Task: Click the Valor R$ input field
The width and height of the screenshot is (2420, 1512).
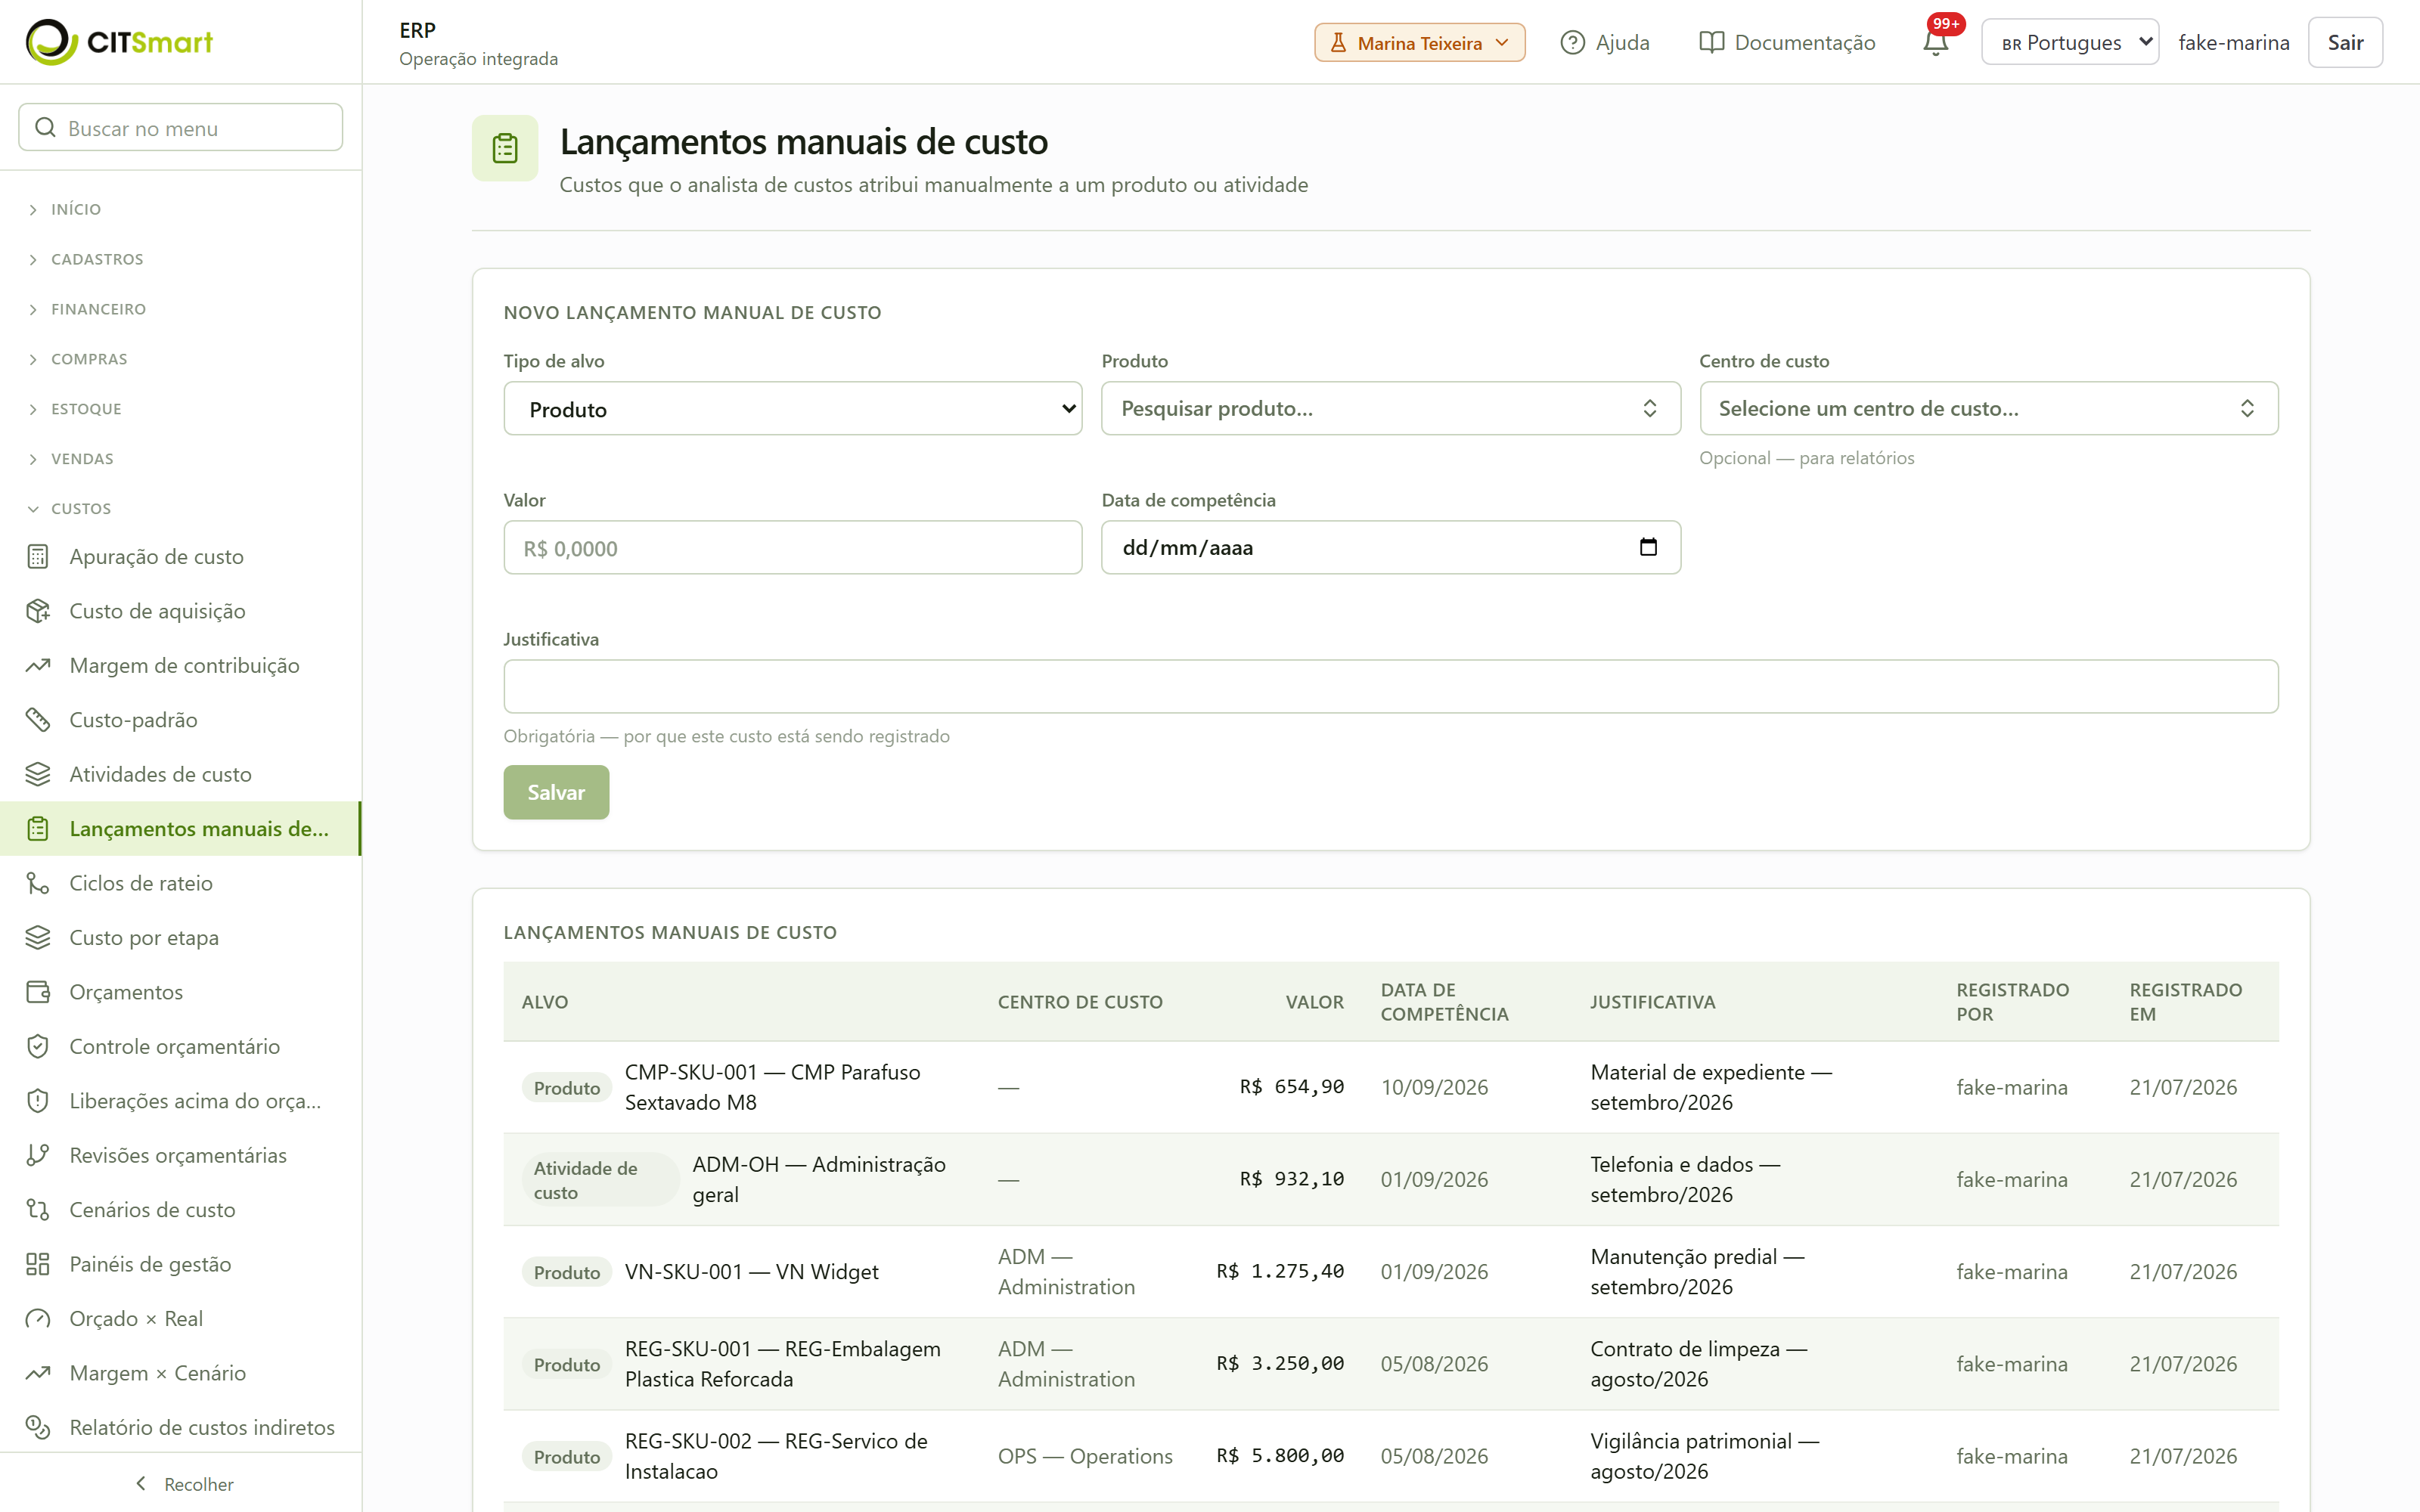Action: [793, 548]
